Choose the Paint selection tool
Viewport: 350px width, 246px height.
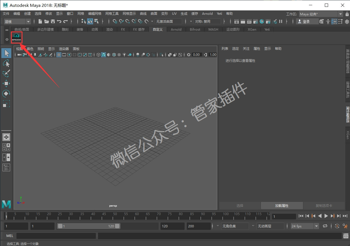pos(6,73)
